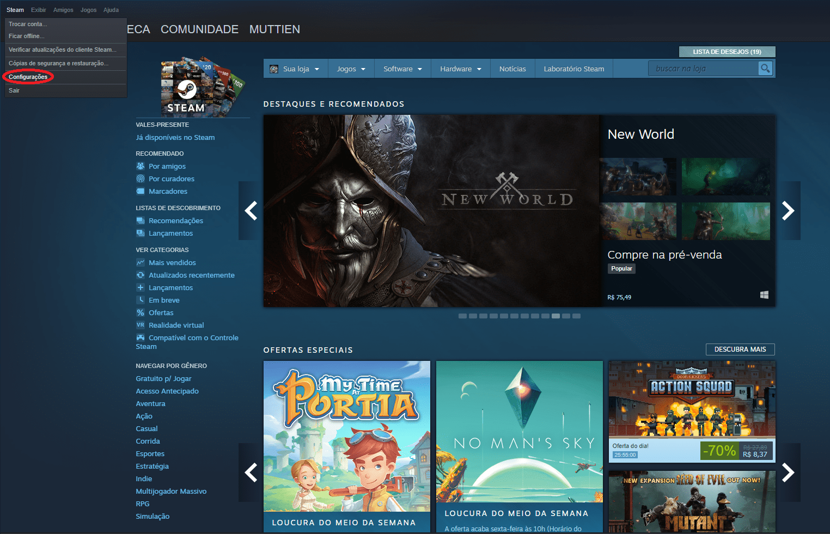Open the MUTTIEN profile section
The width and height of the screenshot is (830, 534).
click(274, 29)
